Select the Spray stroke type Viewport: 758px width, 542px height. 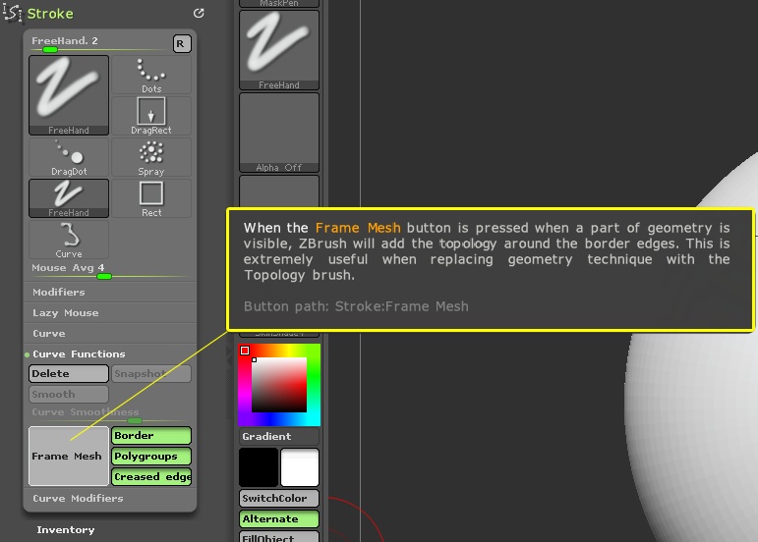(x=151, y=157)
